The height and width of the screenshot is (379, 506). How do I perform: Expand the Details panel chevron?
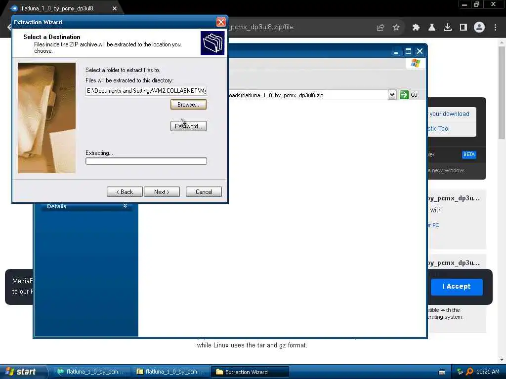point(125,206)
